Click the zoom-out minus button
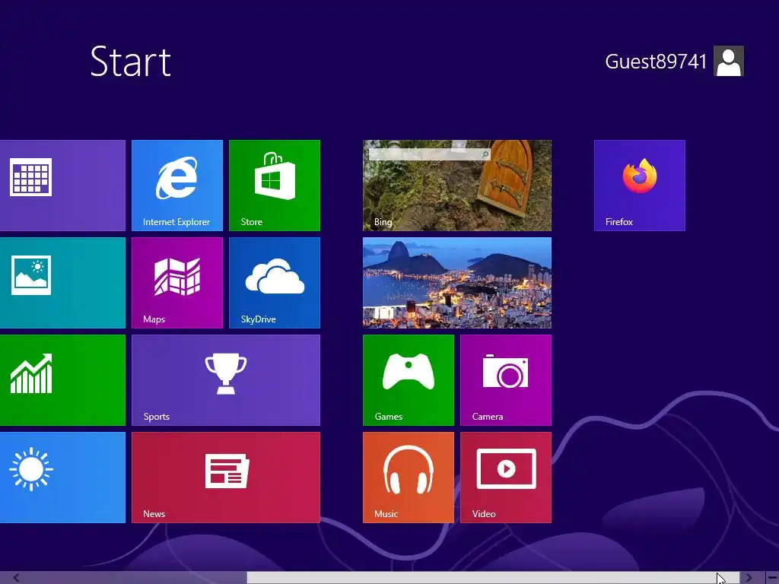 [772, 578]
